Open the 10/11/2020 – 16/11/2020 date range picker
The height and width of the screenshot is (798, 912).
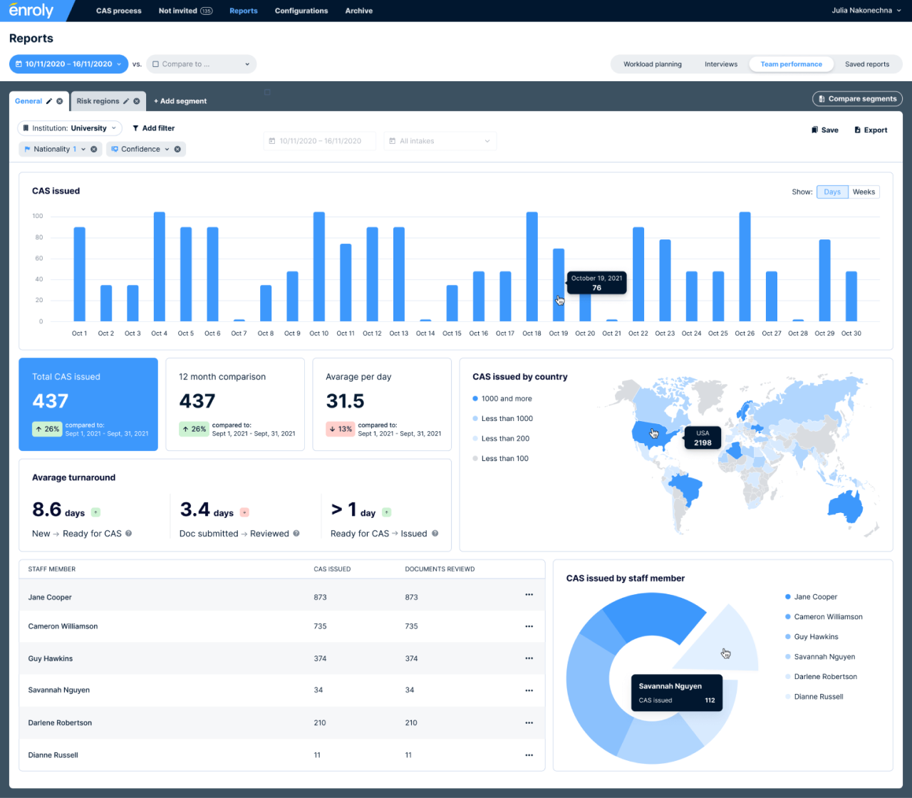(x=68, y=64)
